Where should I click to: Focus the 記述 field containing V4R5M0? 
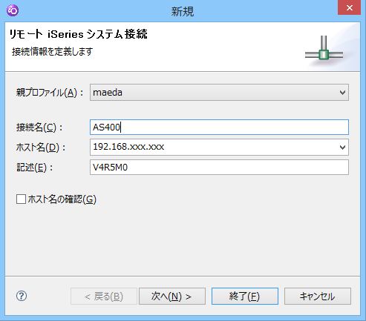point(219,168)
